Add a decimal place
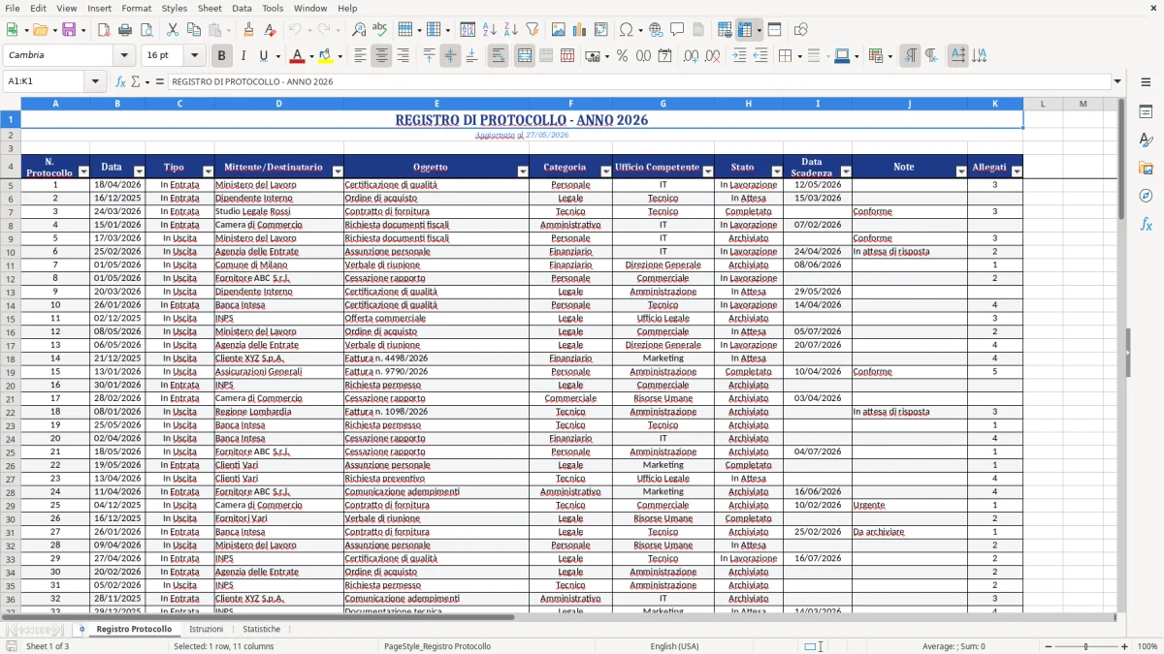1164x654 pixels. click(x=691, y=56)
